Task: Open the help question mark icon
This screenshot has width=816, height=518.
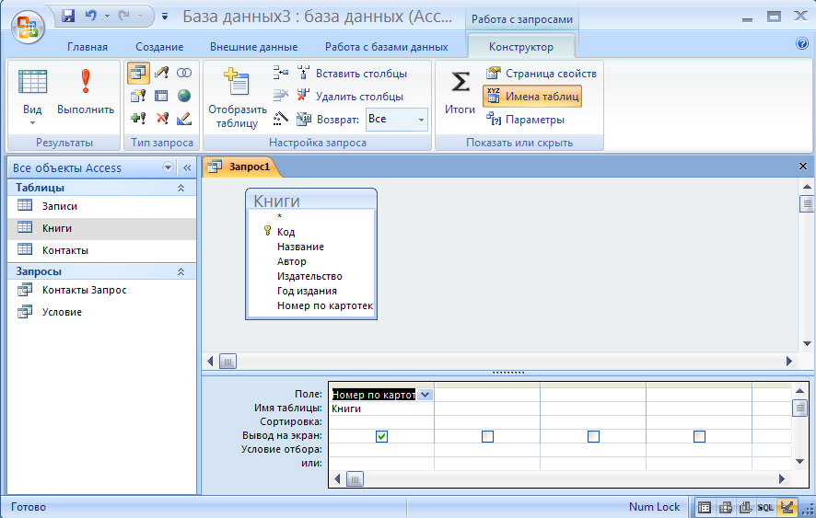Action: click(802, 43)
